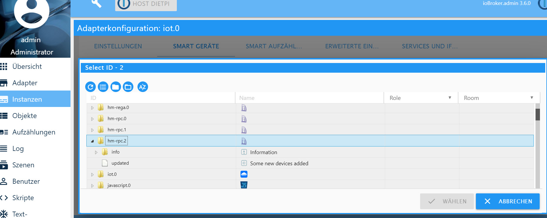Open the Smart Aufzählungen tab
The width and height of the screenshot is (547, 218).
click(x=274, y=46)
